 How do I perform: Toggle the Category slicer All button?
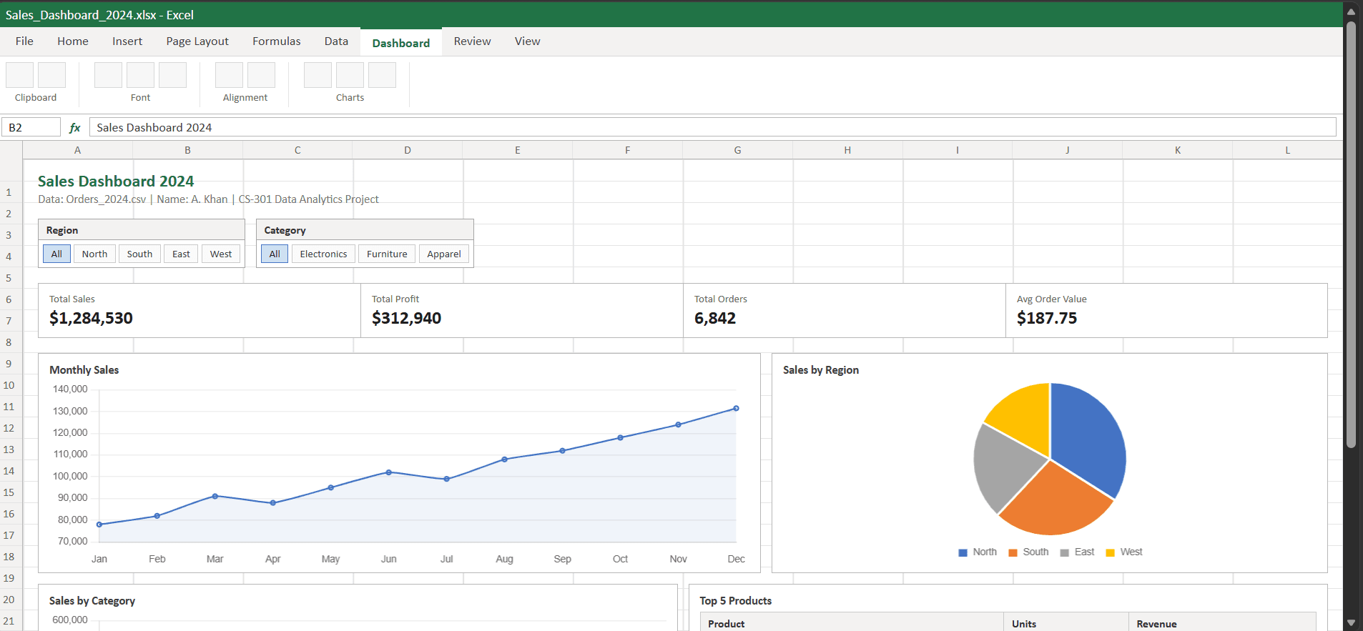[x=275, y=254]
